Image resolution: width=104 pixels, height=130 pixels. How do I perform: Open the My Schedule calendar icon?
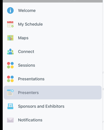tap(10, 24)
